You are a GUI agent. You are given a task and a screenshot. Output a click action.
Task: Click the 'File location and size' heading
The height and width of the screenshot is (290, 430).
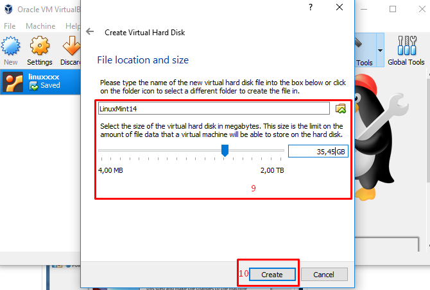(143, 60)
